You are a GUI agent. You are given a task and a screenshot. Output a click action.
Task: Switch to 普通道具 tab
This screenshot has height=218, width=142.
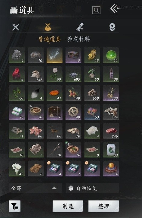coord(49,39)
